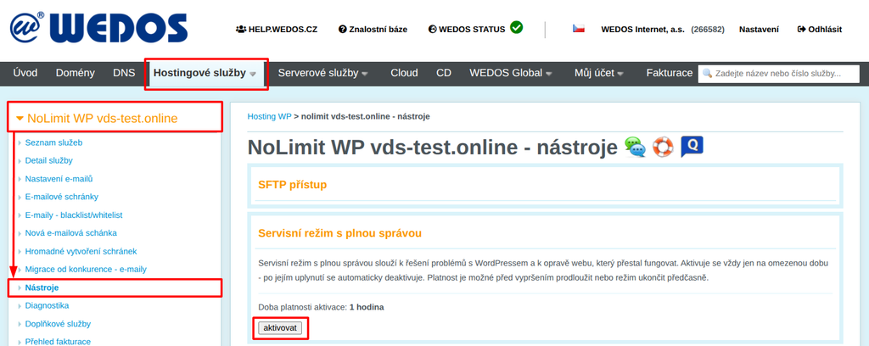Viewport: 869px width, 346px height.
Task: Open Domény menu item
Action: click(76, 73)
